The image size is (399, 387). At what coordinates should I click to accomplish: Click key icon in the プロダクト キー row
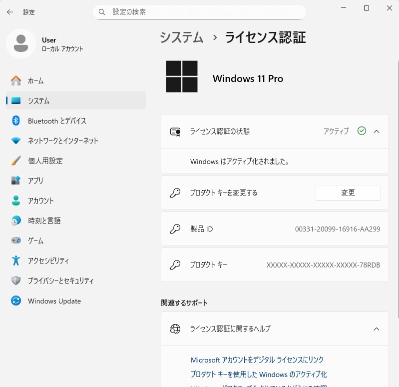pyautogui.click(x=175, y=265)
